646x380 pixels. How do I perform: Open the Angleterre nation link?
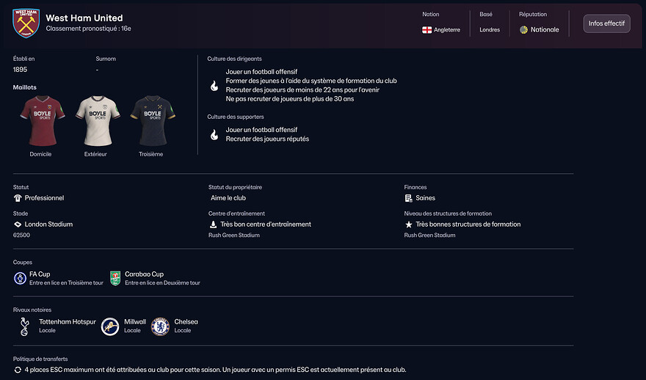point(447,30)
